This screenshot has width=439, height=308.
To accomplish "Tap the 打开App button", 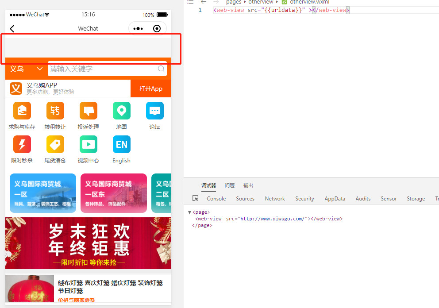I will coord(151,89).
